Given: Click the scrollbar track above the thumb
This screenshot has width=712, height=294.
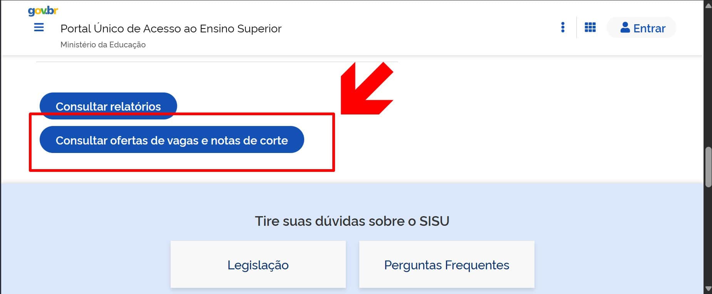Looking at the screenshot, I should pyautogui.click(x=708, y=77).
